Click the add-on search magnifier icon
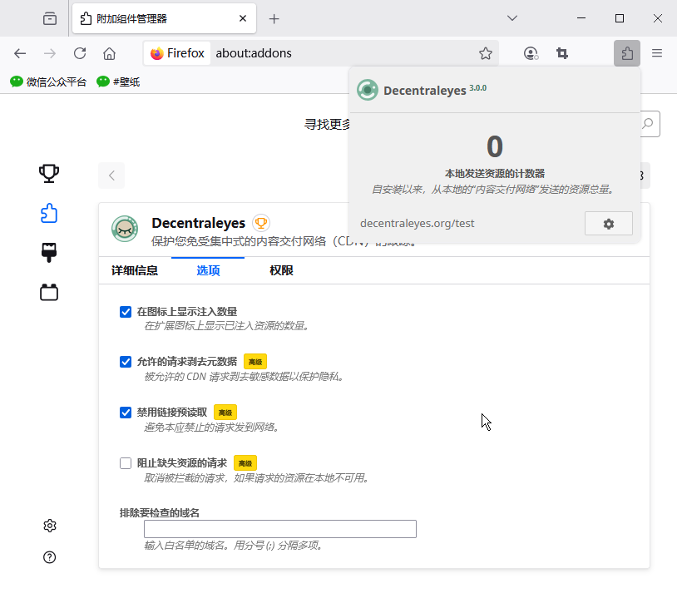677x603 pixels. 648,124
